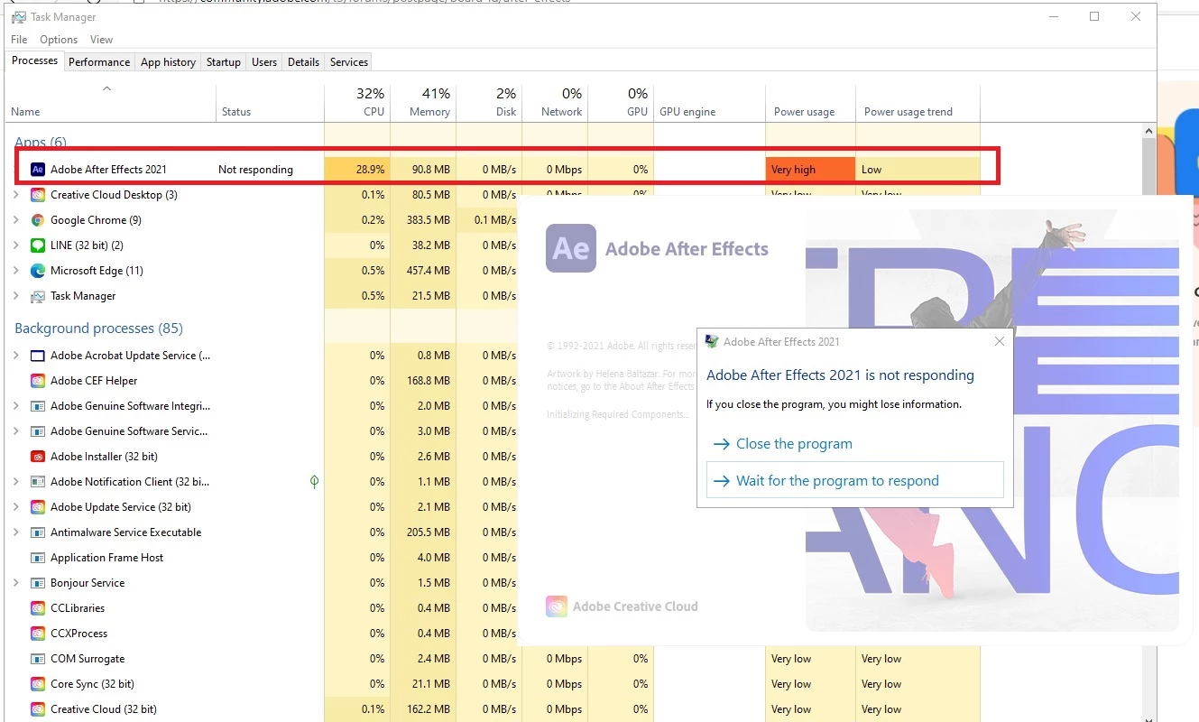Viewport: 1199px width, 722px height.
Task: Click the CCLibraries process icon
Action: click(x=38, y=608)
